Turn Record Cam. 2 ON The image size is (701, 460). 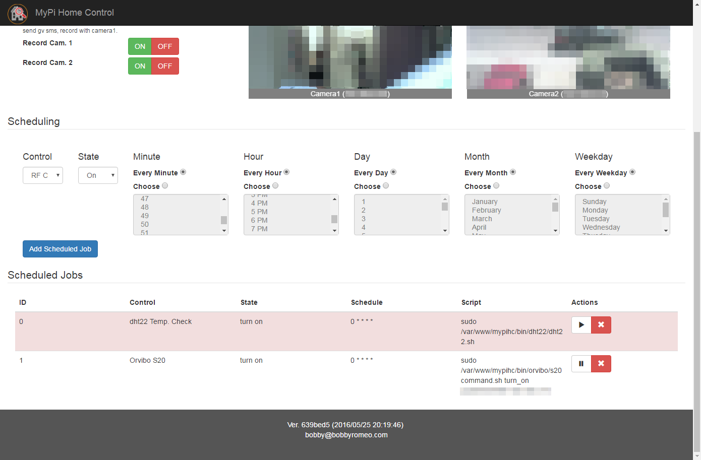point(140,66)
